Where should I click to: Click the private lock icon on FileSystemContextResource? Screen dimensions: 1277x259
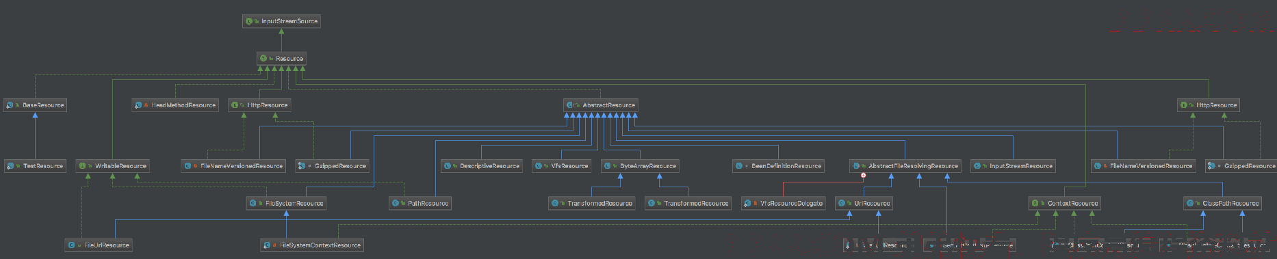(x=275, y=245)
